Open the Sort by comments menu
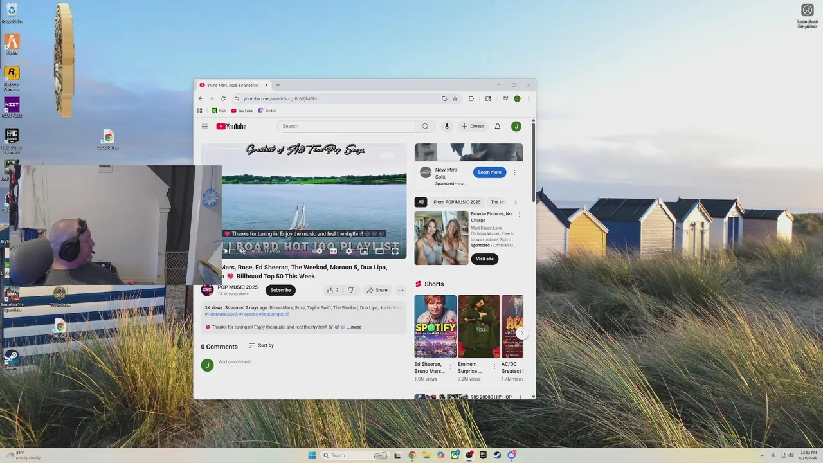Screen dimensions: 823x463 (x=261, y=345)
